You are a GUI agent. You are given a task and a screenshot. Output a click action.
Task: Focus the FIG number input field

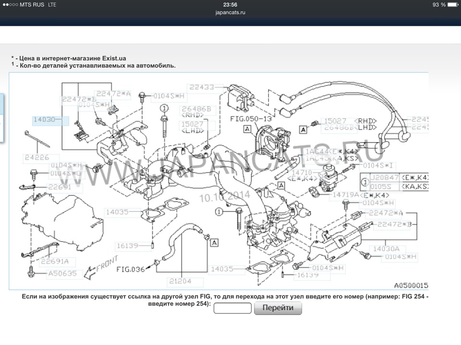click(x=232, y=308)
